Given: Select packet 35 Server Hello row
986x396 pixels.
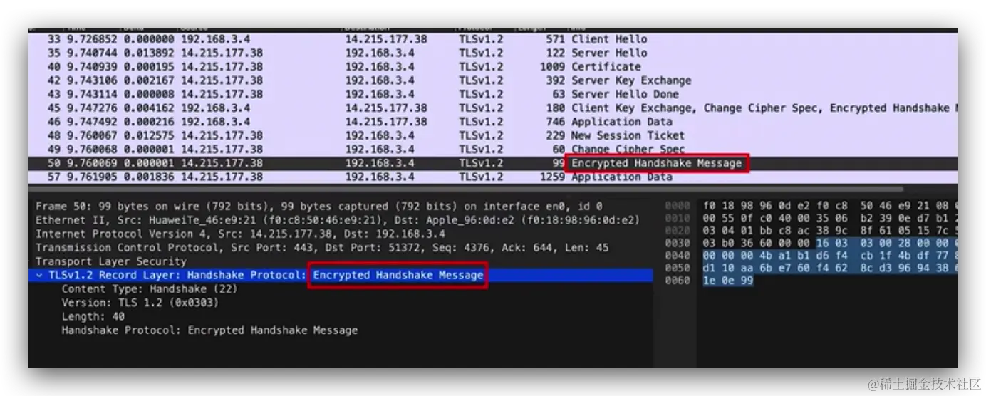Looking at the screenshot, I should pos(493,53).
